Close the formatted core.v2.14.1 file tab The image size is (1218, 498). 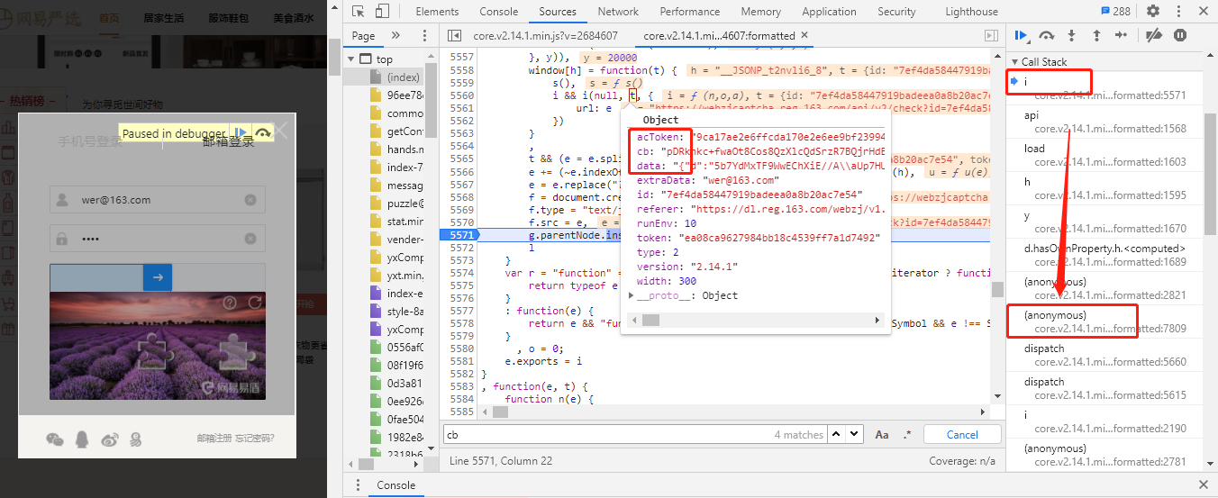804,36
